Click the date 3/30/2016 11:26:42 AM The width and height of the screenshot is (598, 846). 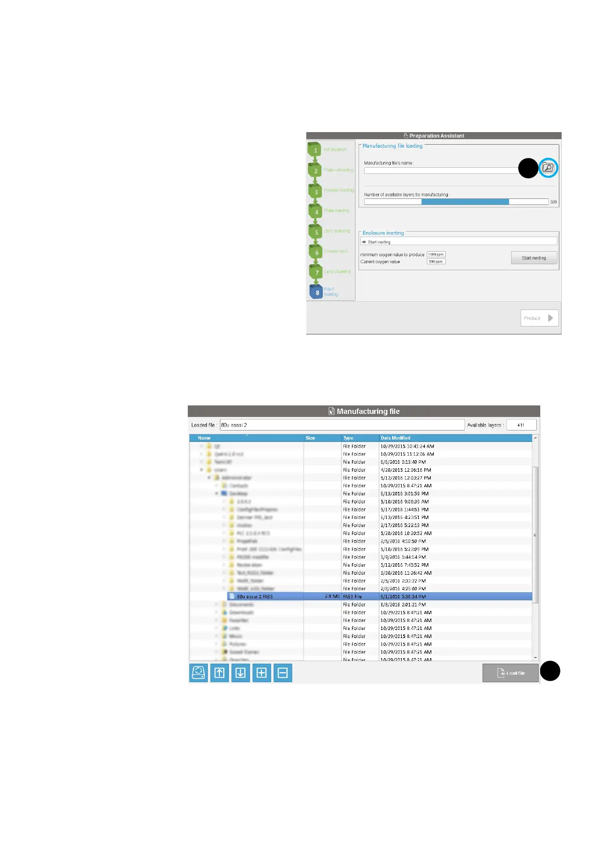coord(406,573)
